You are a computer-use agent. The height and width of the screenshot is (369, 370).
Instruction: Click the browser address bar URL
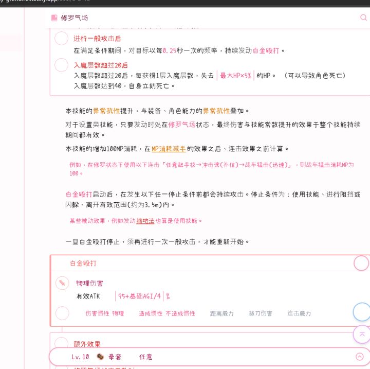(45, 1)
